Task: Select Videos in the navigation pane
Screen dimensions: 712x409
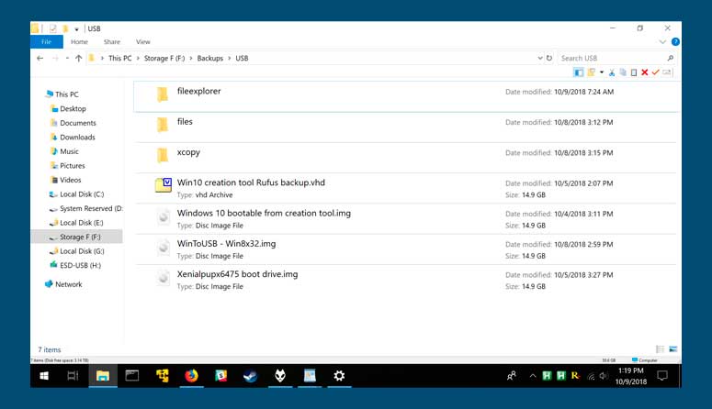Action: [x=71, y=180]
